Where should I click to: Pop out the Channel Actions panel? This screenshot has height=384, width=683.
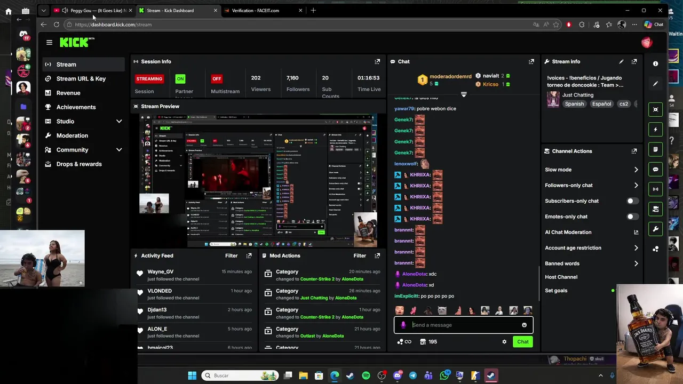click(x=634, y=151)
